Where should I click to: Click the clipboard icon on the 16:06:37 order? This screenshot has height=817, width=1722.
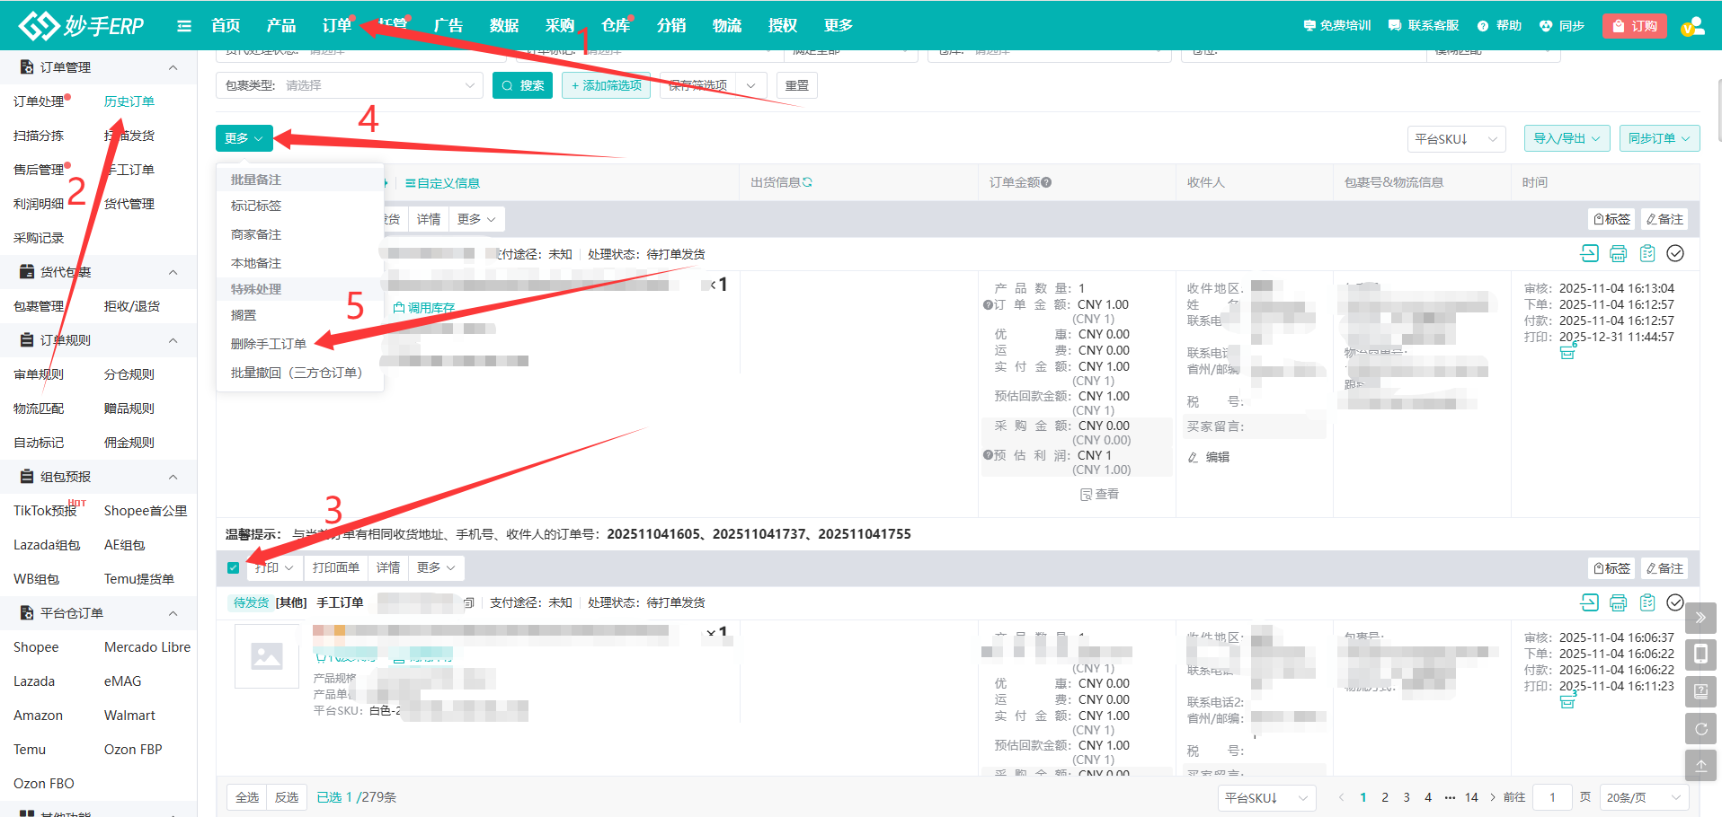tap(1647, 602)
